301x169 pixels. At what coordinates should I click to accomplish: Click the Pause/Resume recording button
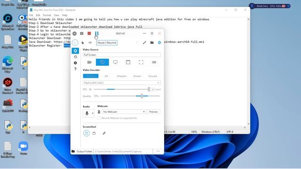pyautogui.click(x=96, y=33)
